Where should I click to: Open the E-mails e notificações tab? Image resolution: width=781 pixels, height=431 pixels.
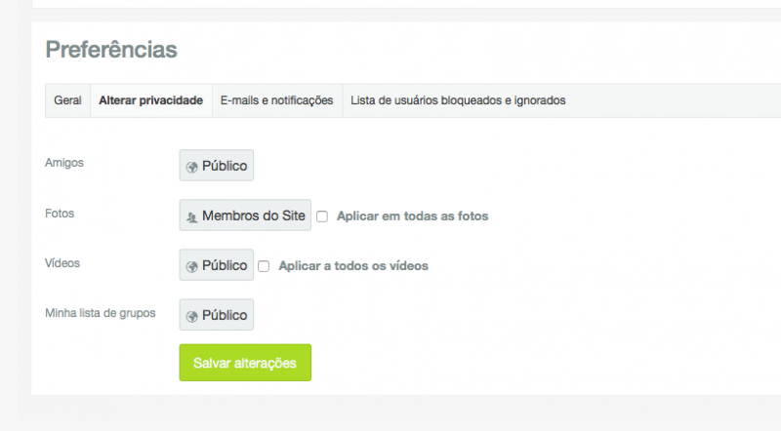pos(277,100)
